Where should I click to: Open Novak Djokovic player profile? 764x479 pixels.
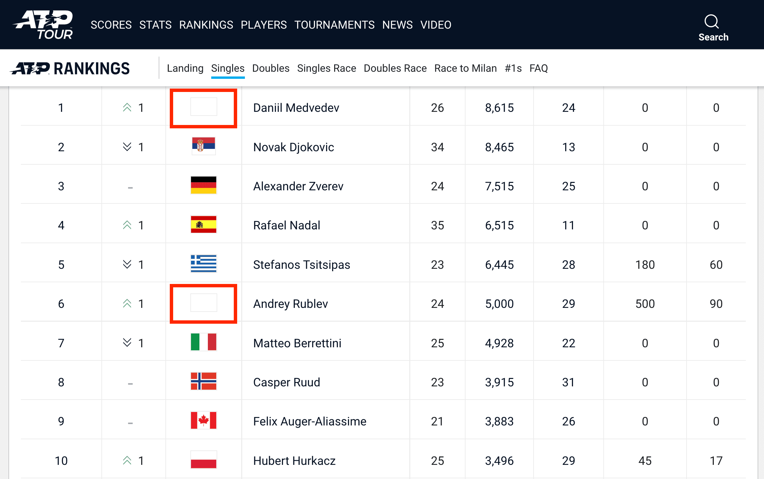tap(293, 147)
